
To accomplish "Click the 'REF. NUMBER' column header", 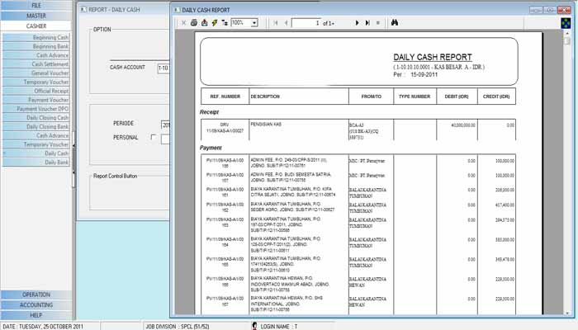I will [225, 97].
